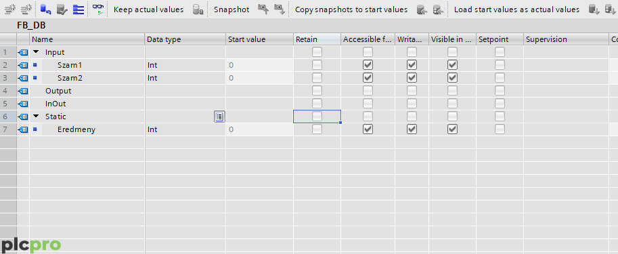Click the data type selector icon in Static row
The image size is (618, 254).
pos(219,117)
